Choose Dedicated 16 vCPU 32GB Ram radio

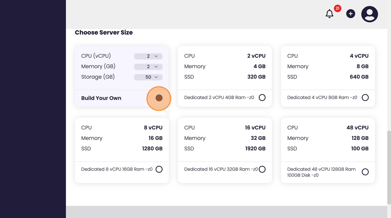[262, 170]
